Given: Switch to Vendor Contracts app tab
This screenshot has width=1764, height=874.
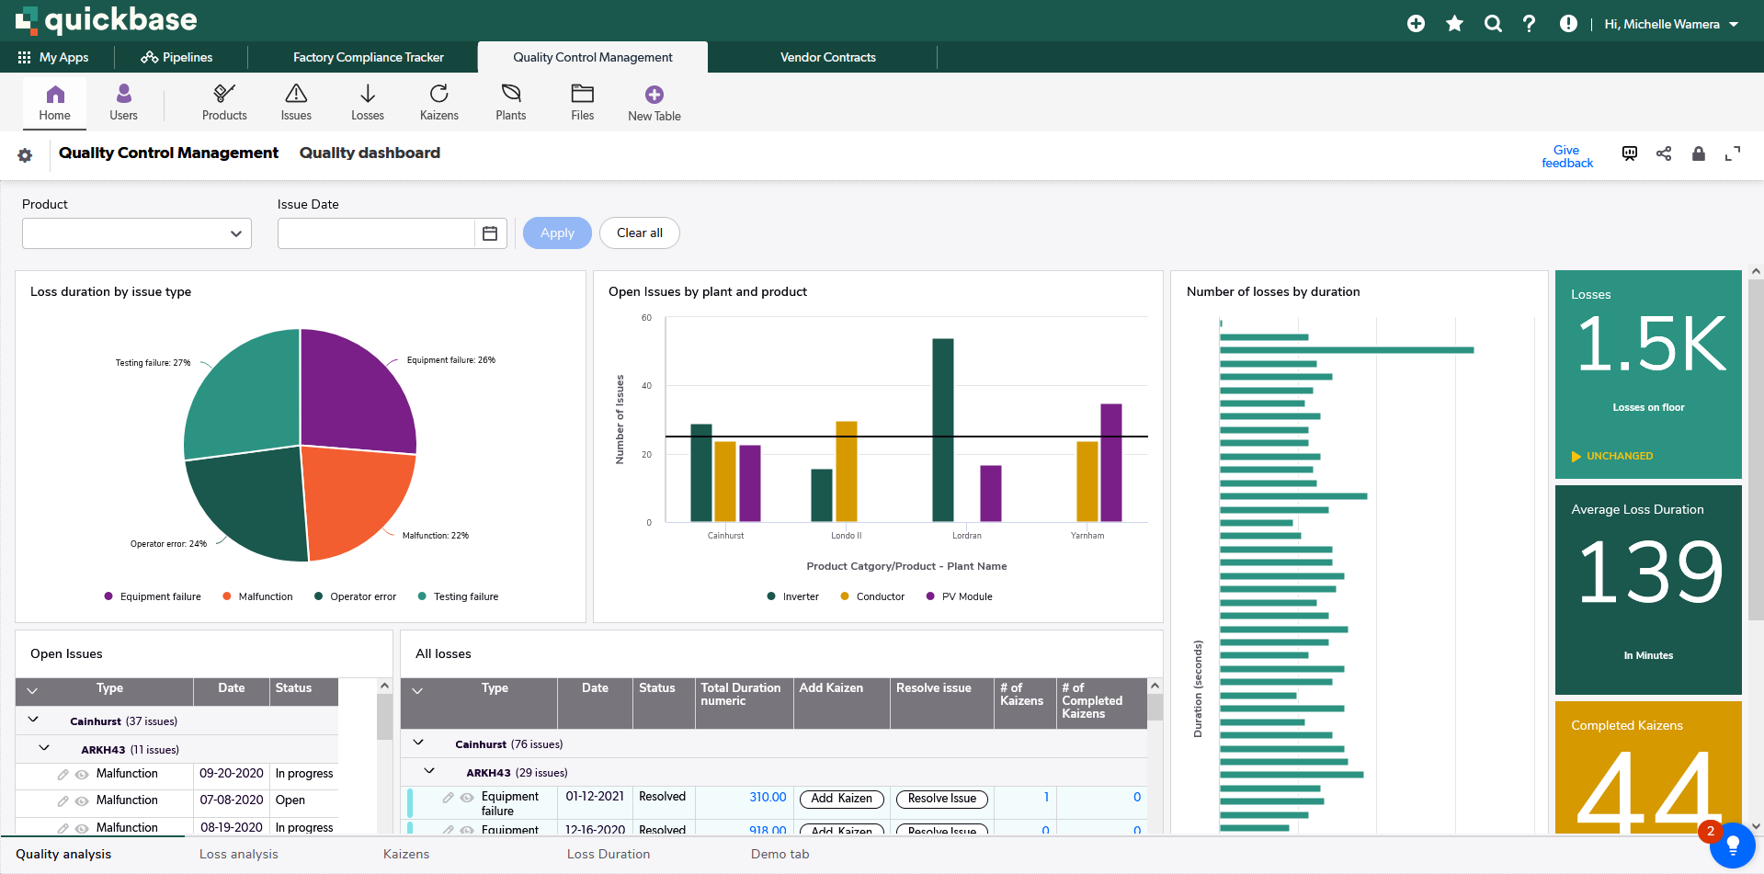Looking at the screenshot, I should (827, 57).
